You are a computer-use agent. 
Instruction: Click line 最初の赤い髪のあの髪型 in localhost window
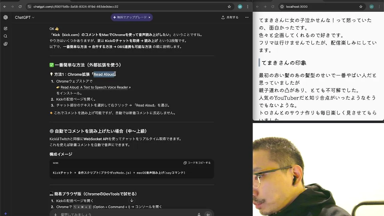[x=318, y=79]
